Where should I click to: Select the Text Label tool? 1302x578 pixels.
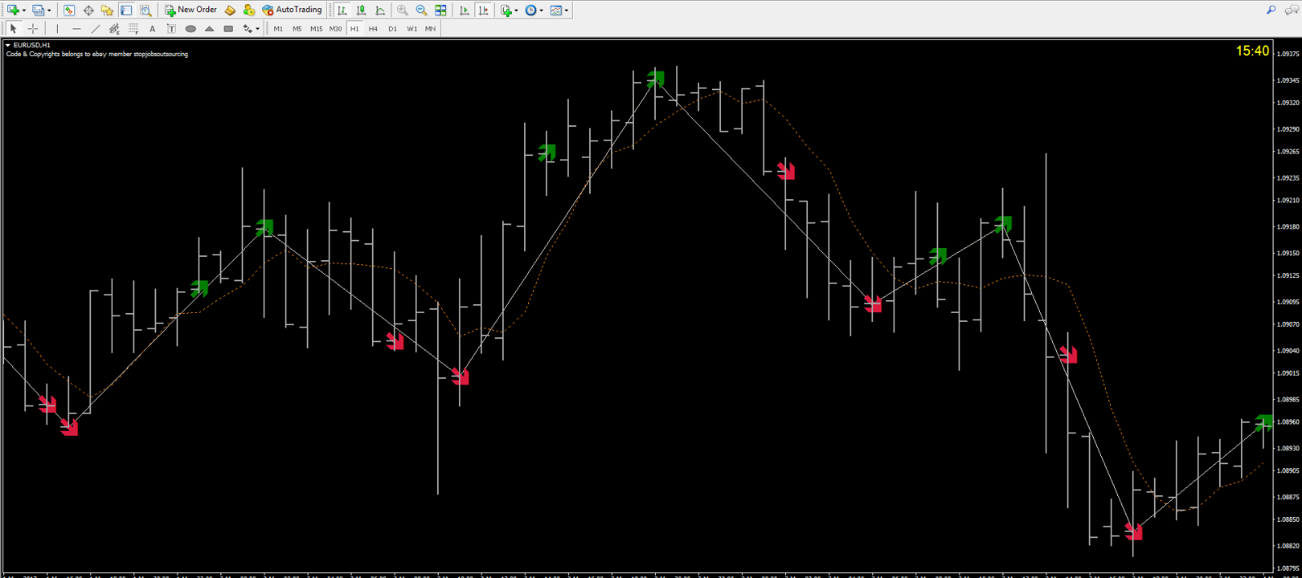[x=171, y=28]
